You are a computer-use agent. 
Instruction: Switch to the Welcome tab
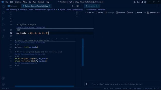pos(12,6)
